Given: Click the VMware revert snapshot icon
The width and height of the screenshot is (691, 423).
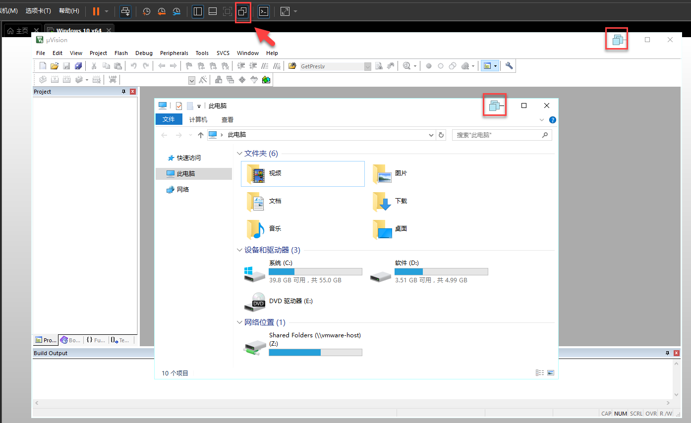Looking at the screenshot, I should [x=162, y=11].
